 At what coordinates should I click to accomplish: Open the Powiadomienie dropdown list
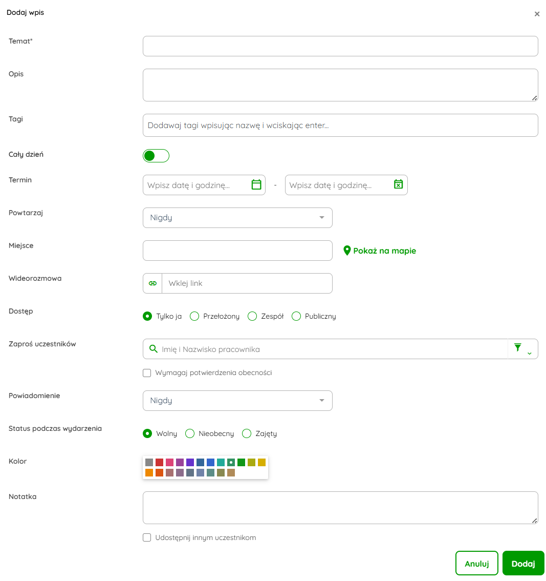click(237, 401)
